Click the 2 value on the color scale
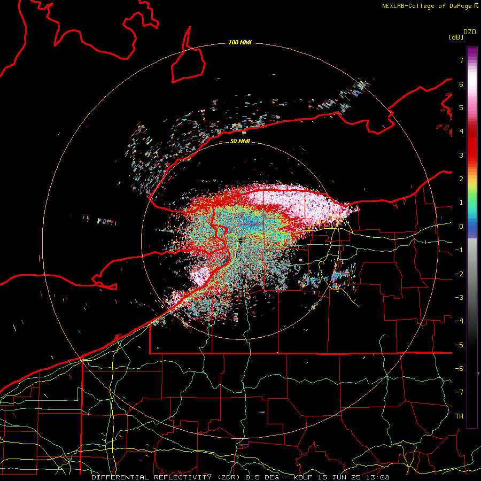The height and width of the screenshot is (481, 481). pyautogui.click(x=461, y=179)
